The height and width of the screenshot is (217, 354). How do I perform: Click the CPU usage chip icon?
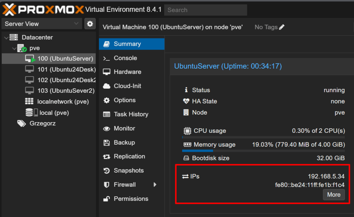(187, 131)
